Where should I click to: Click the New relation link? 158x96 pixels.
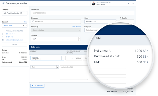coord(77,26)
